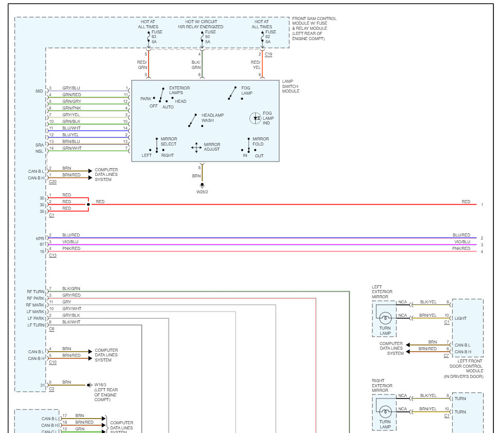Click the Fuse 63 symbol
The height and width of the screenshot is (433, 495).
[149, 37]
